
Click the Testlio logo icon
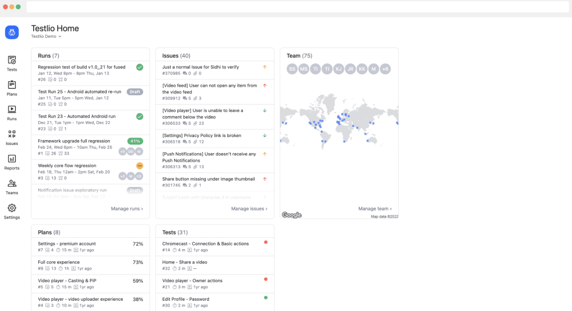tap(12, 32)
